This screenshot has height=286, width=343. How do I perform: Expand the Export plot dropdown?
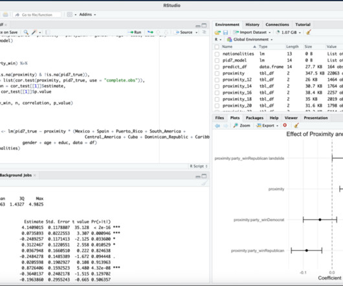pos(267,126)
